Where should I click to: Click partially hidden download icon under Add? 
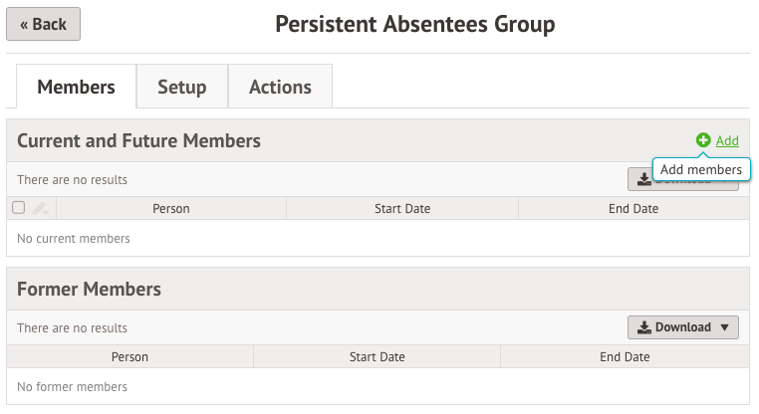click(643, 179)
